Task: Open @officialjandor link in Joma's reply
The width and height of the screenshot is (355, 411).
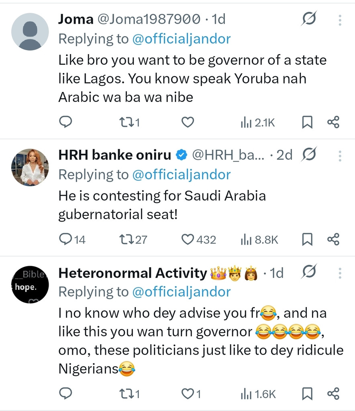Action: click(x=182, y=39)
